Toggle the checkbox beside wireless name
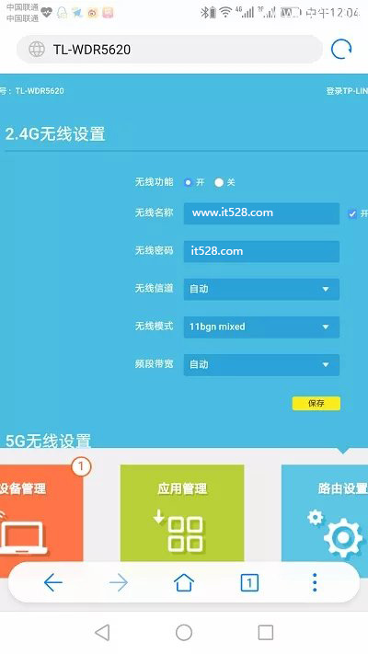This screenshot has height=654, width=368. (352, 214)
